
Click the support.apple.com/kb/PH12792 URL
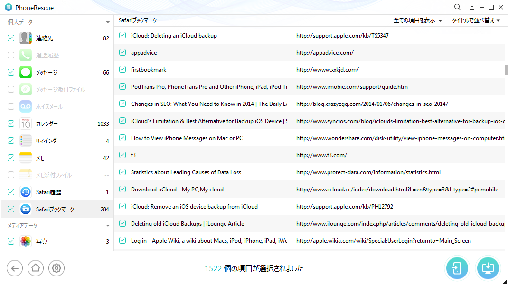(x=344, y=207)
